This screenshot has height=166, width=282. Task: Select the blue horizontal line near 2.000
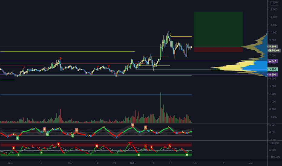coord(96,94)
